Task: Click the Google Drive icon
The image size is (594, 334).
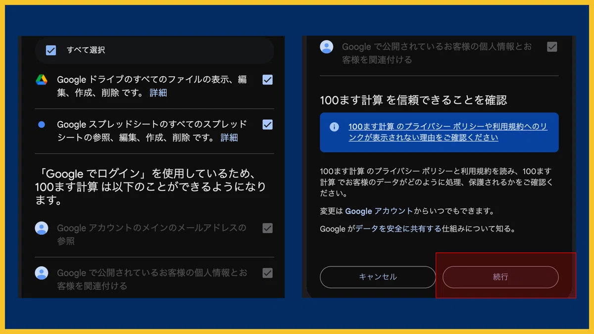Action: pos(42,80)
